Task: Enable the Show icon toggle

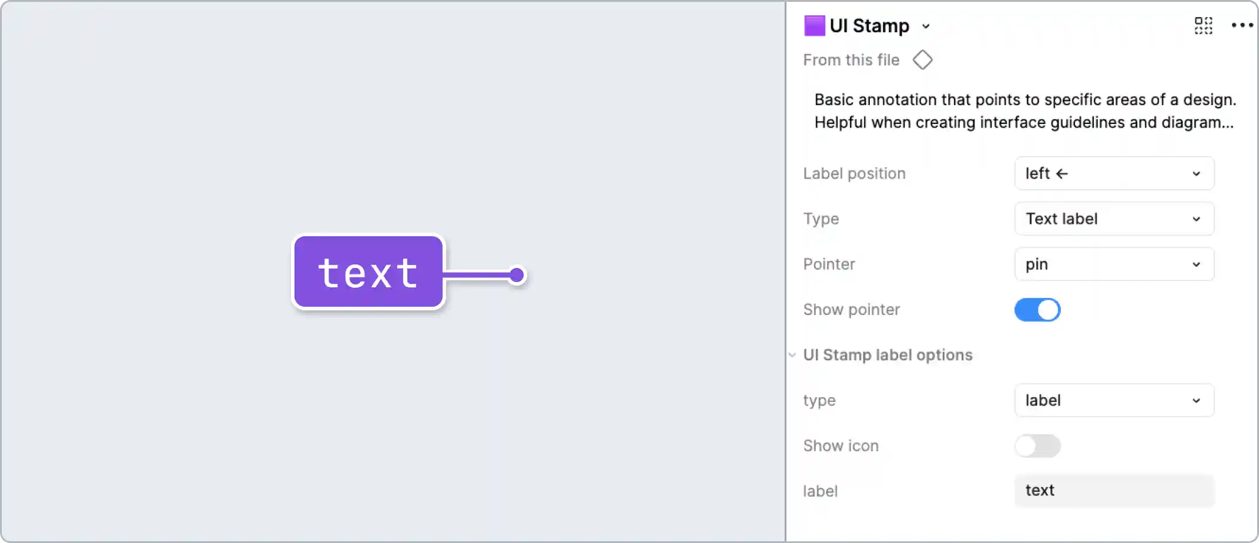Action: pos(1037,446)
